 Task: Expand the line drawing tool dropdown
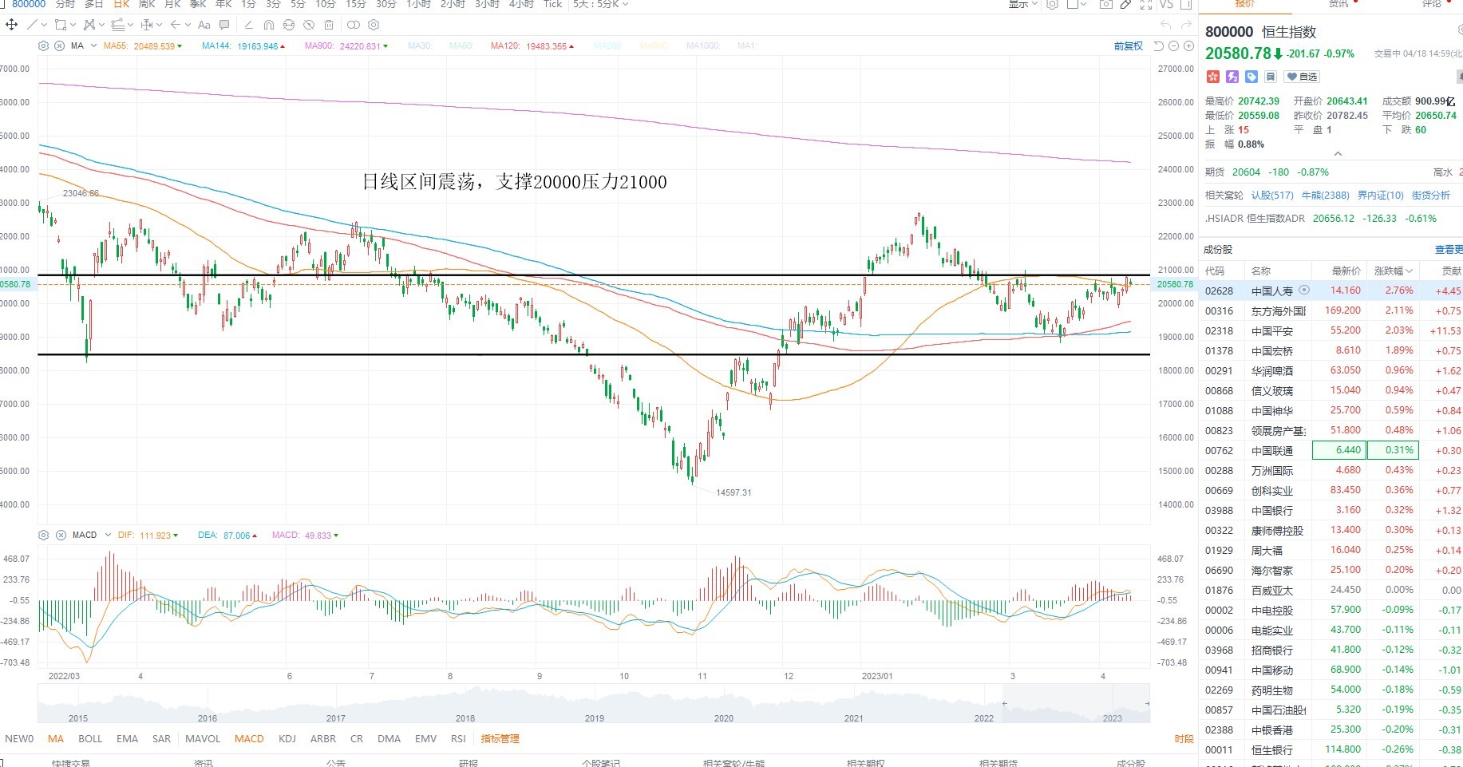pos(43,25)
